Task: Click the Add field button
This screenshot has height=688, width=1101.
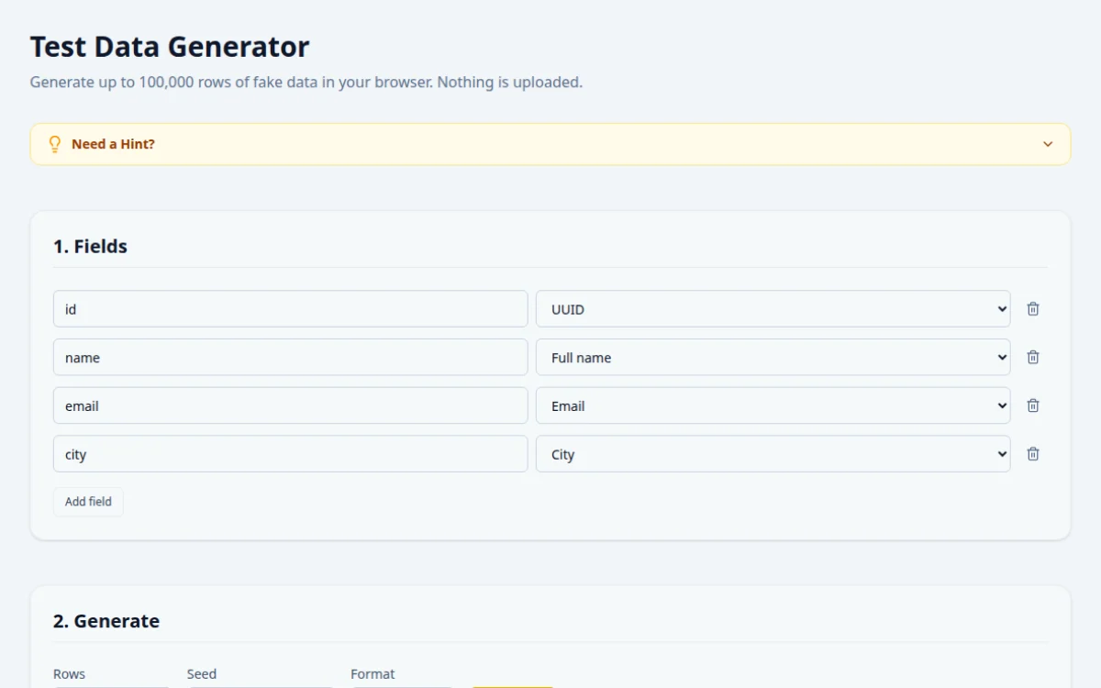Action: click(x=88, y=502)
